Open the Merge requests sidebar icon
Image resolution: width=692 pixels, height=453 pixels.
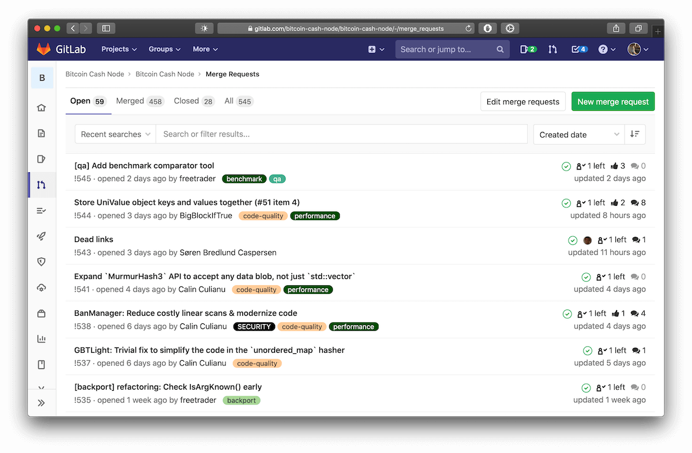click(41, 184)
